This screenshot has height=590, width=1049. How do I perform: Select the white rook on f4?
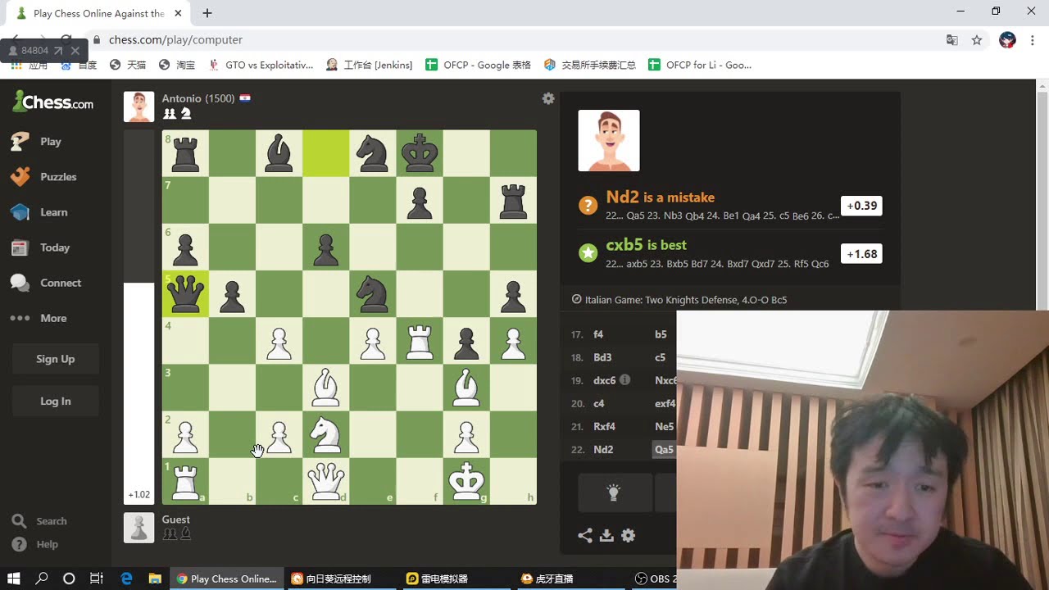pos(420,341)
